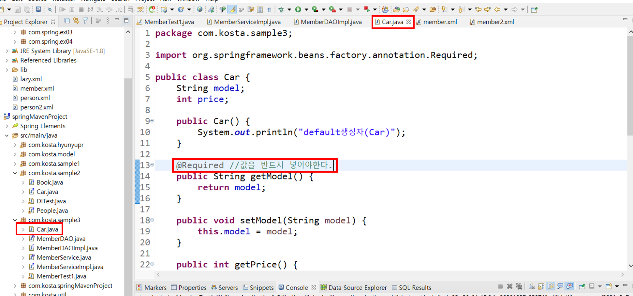Toggle Block Selection Mode icon
Viewport: 633px width, 296px height.
point(260,10)
